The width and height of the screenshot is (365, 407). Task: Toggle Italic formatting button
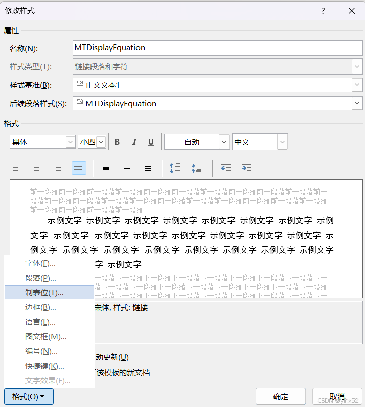(x=134, y=142)
